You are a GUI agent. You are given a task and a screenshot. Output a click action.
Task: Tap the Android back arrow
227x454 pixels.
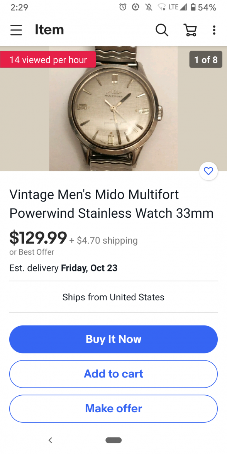(50, 440)
